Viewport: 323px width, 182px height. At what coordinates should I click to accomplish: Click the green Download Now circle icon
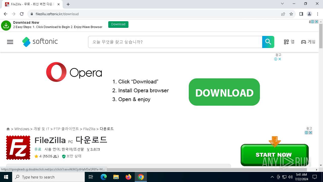coord(6,26)
